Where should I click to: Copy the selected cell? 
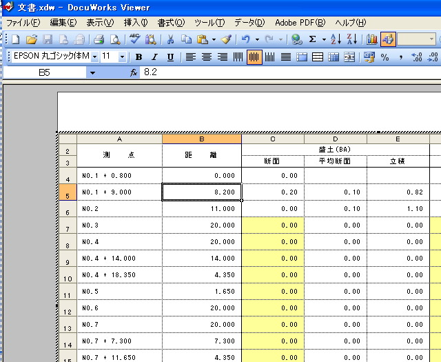pos(186,39)
